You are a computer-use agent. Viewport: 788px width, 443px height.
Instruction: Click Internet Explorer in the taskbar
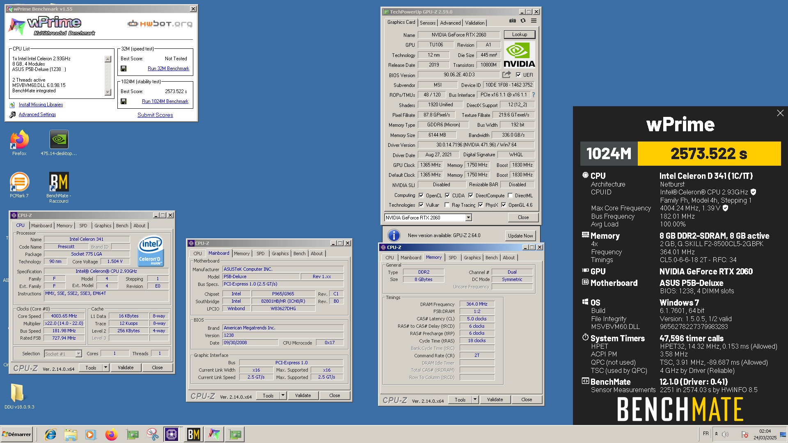click(x=50, y=434)
